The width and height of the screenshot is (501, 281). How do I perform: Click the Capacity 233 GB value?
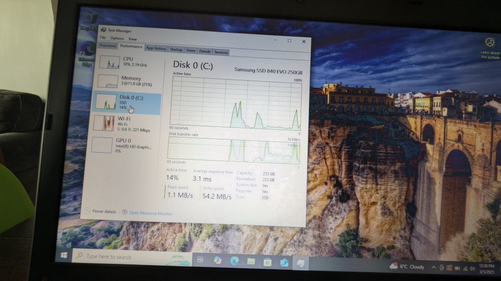pos(268,174)
